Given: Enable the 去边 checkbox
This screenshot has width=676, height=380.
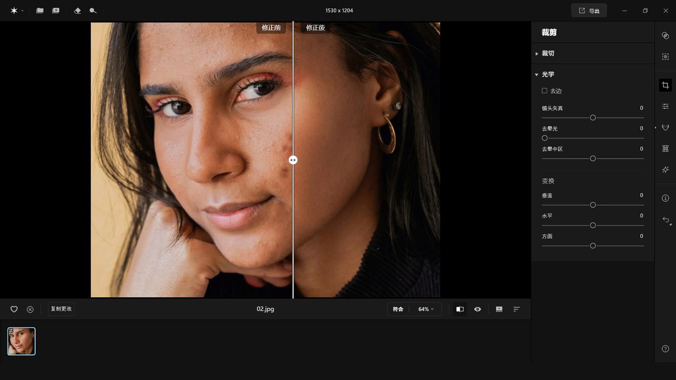Looking at the screenshot, I should 544,91.
